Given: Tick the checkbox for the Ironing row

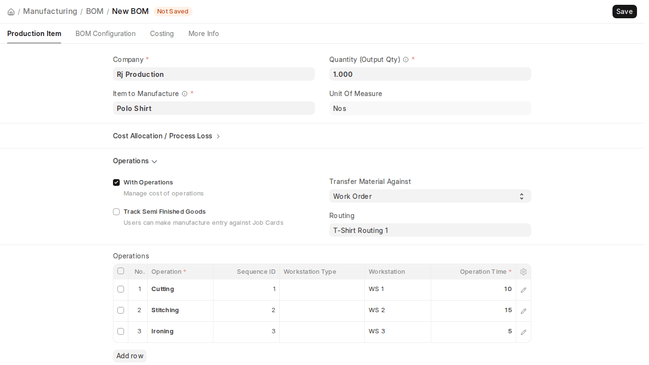Looking at the screenshot, I should (121, 331).
